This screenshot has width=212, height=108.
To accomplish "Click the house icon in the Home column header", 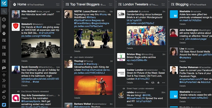I will (x=14, y=4).
